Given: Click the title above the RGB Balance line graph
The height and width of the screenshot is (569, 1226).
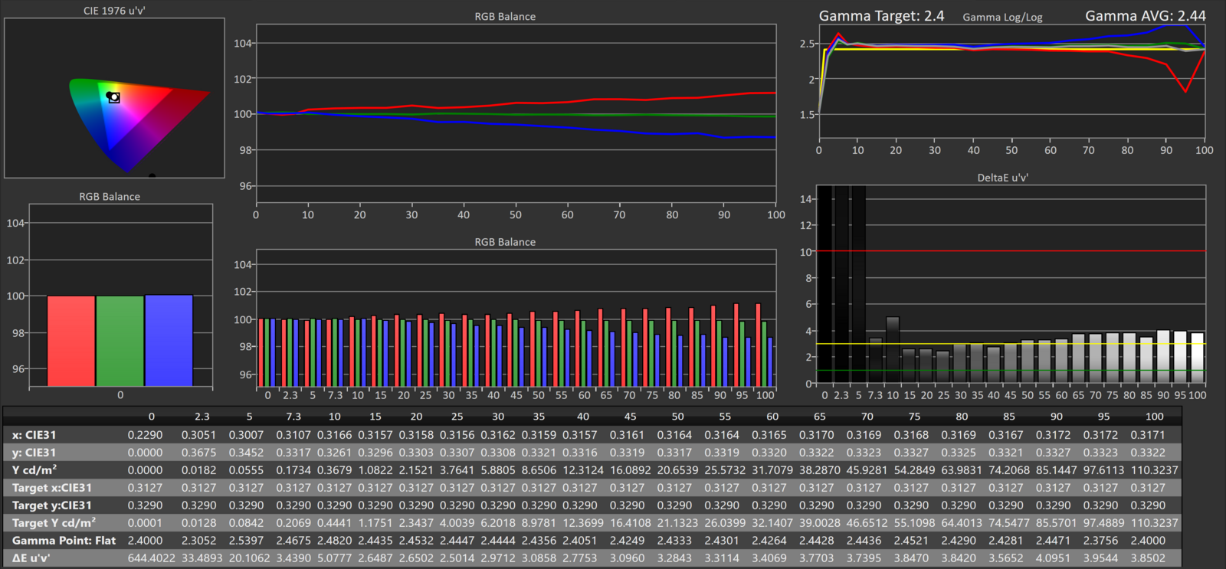Looking at the screenshot, I should [505, 17].
